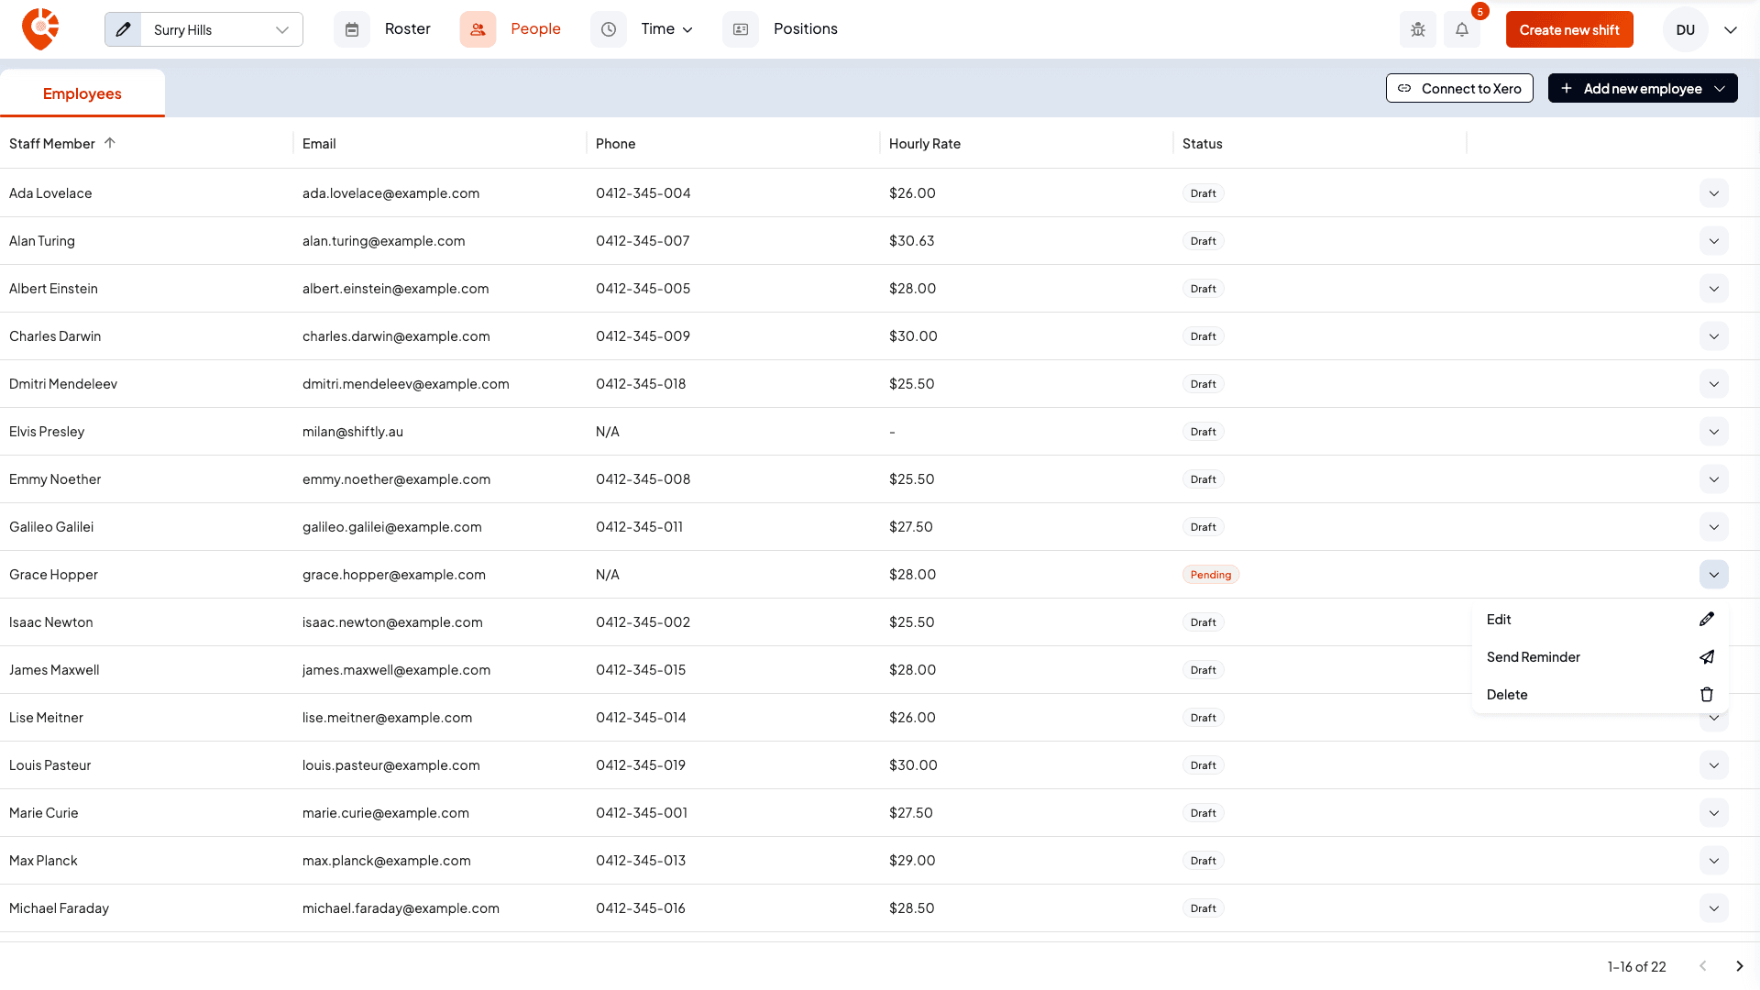Screen dimensions: 1760x990
Task: Click Lise Meitner staff name
Action: pos(46,718)
